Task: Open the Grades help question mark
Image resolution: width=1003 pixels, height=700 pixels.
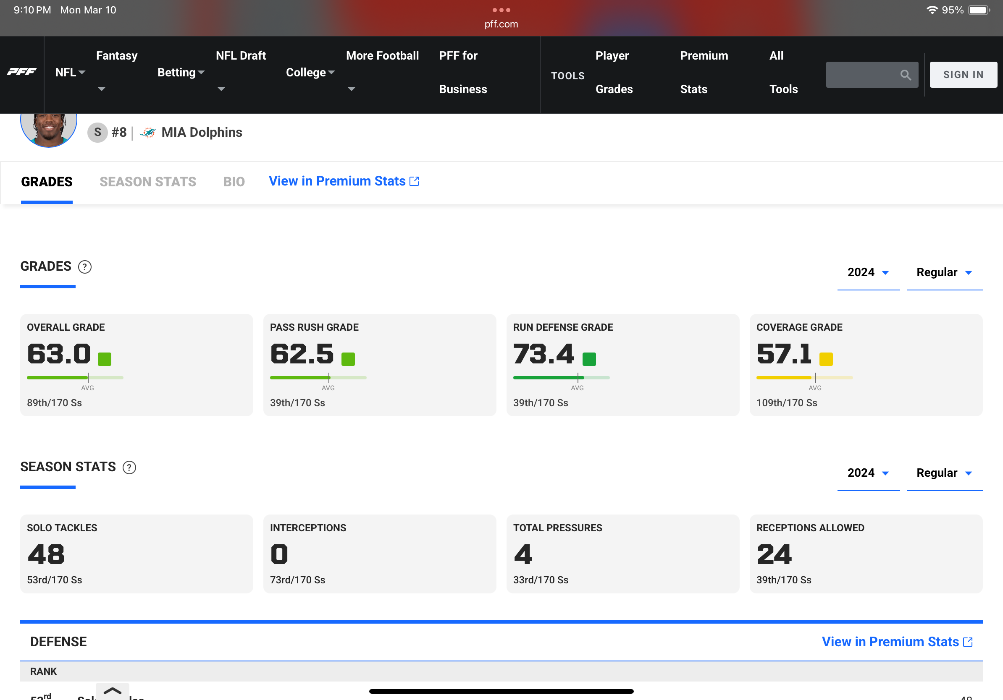Action: click(x=85, y=266)
